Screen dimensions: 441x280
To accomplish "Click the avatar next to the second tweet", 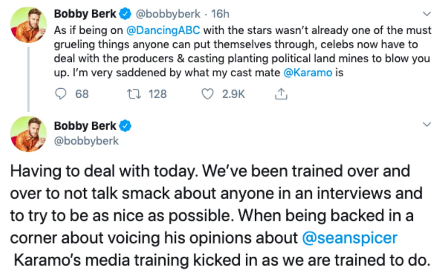I will pos(29,134).
